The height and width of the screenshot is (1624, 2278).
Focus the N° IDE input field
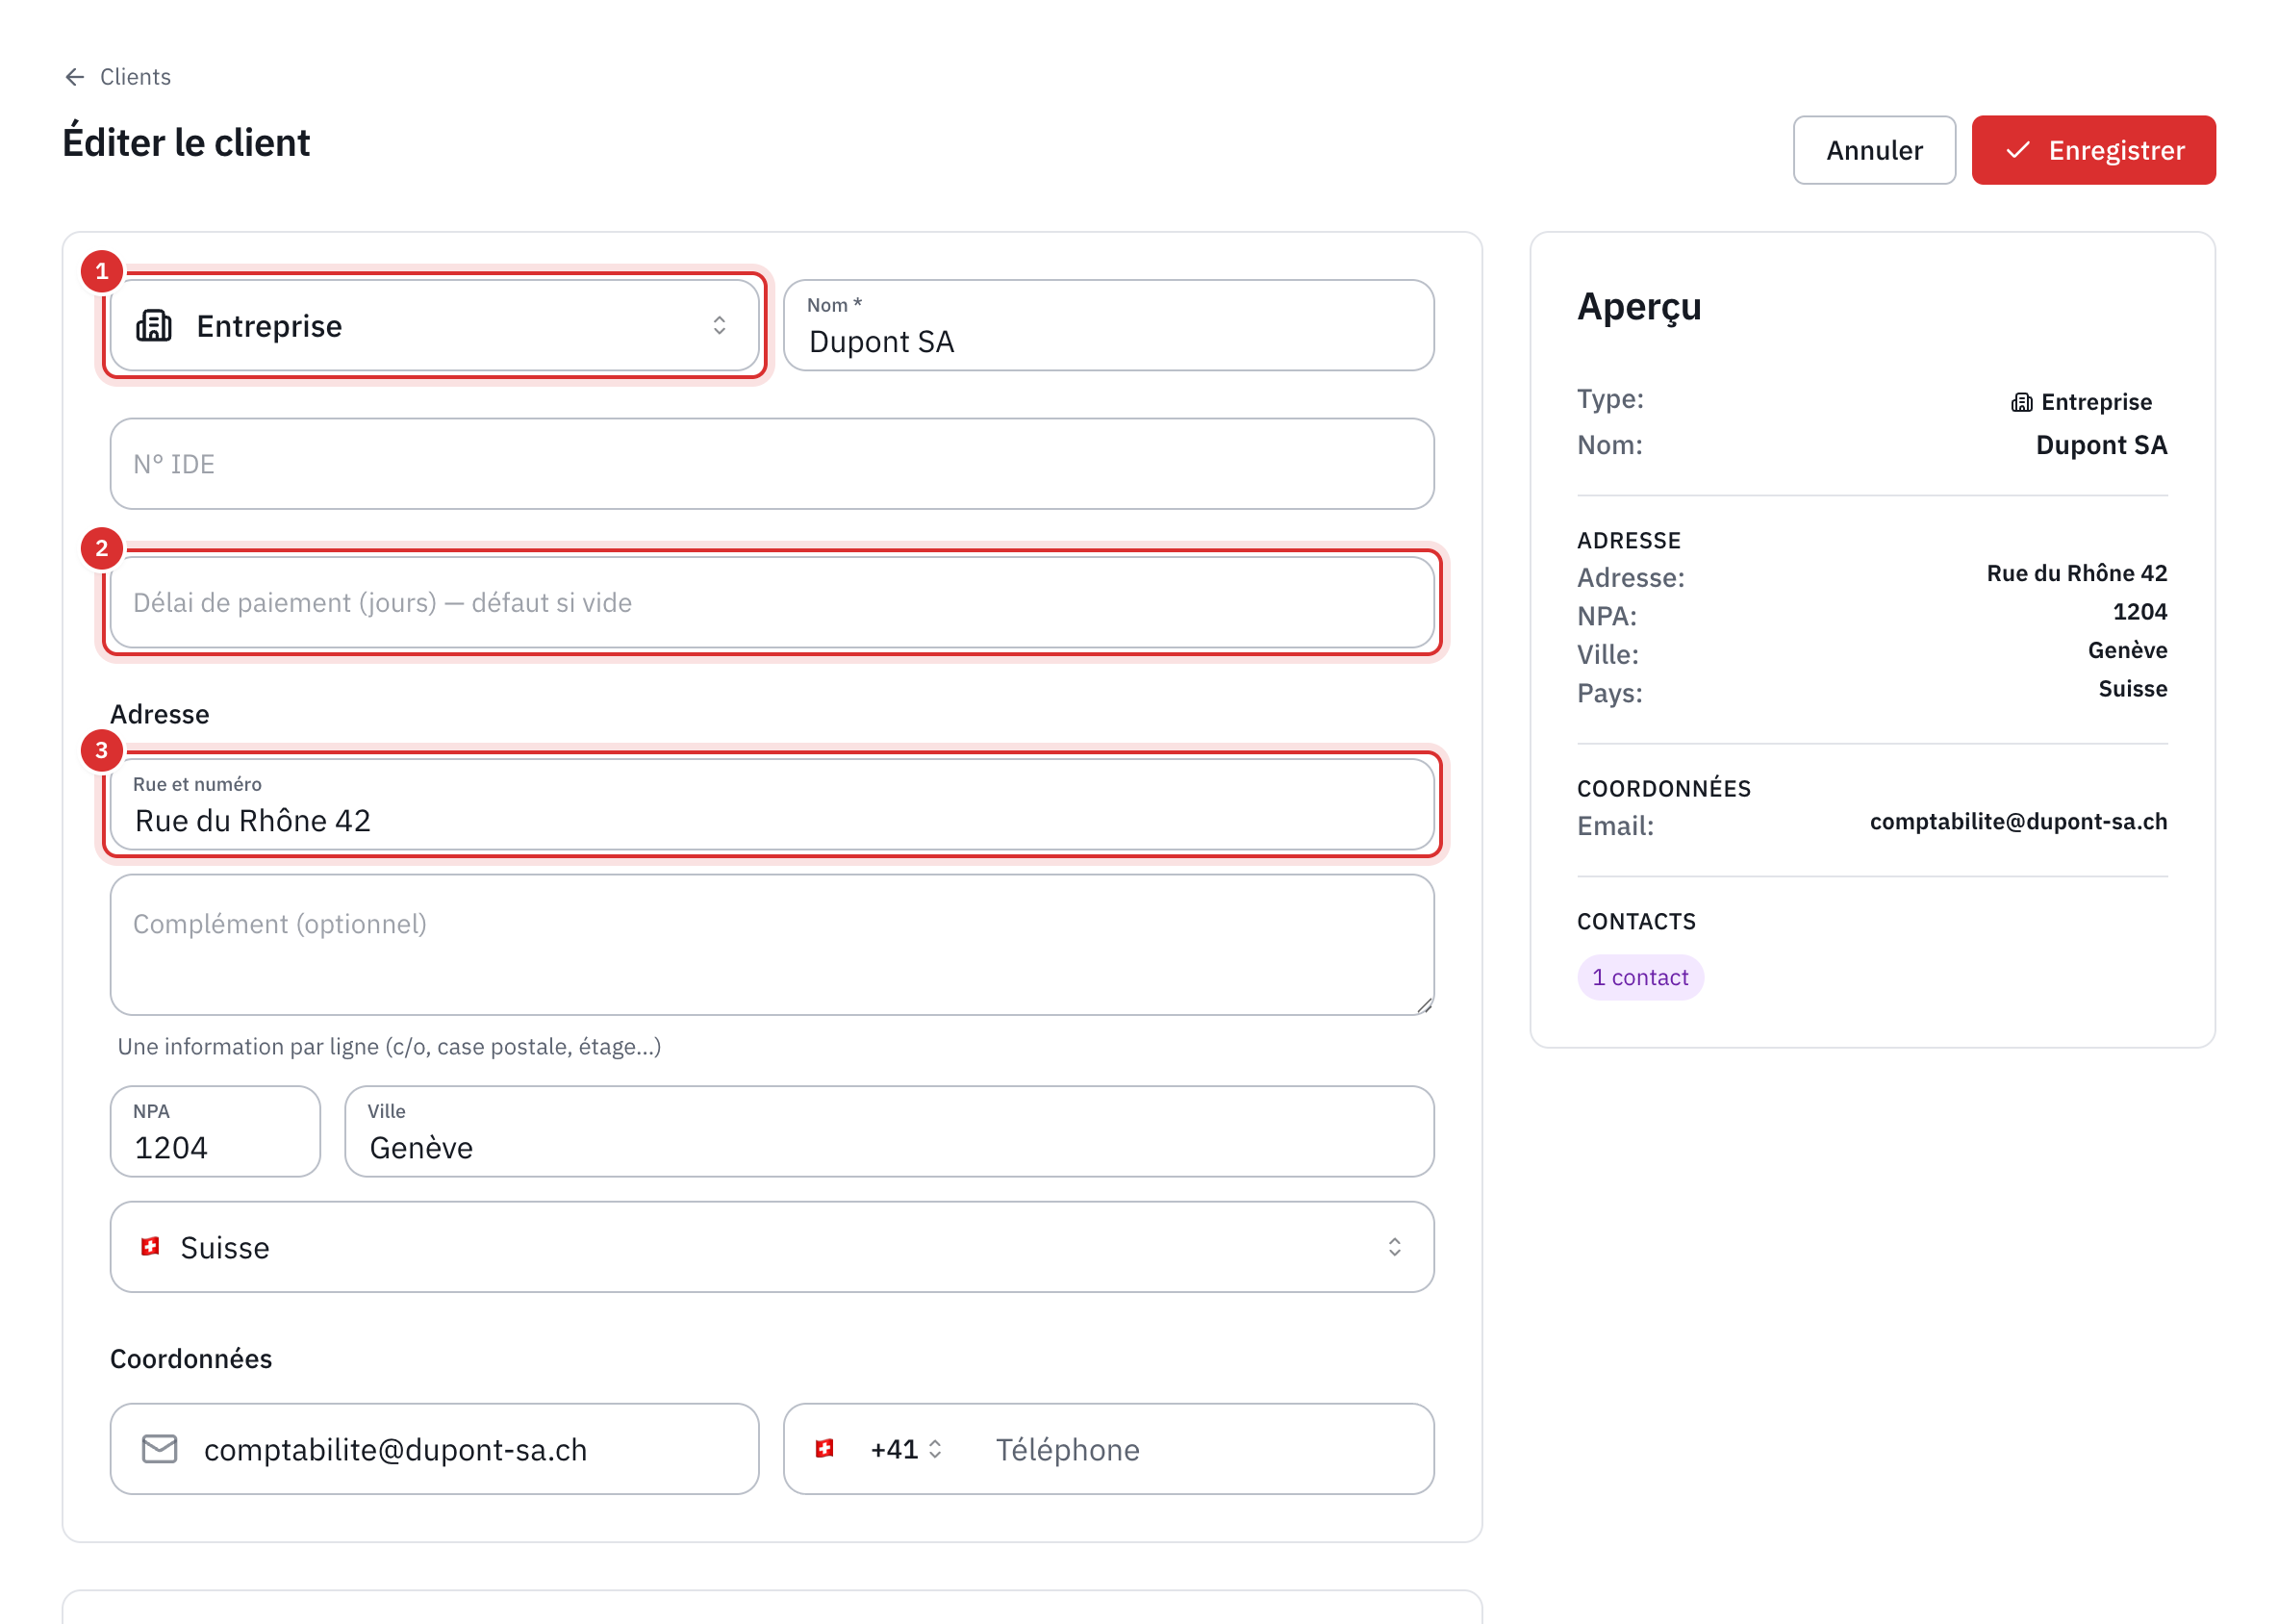point(772,464)
